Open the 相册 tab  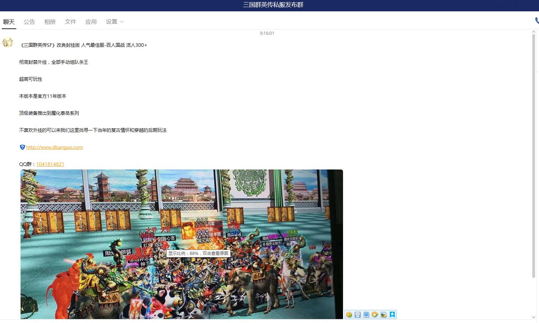[50, 22]
